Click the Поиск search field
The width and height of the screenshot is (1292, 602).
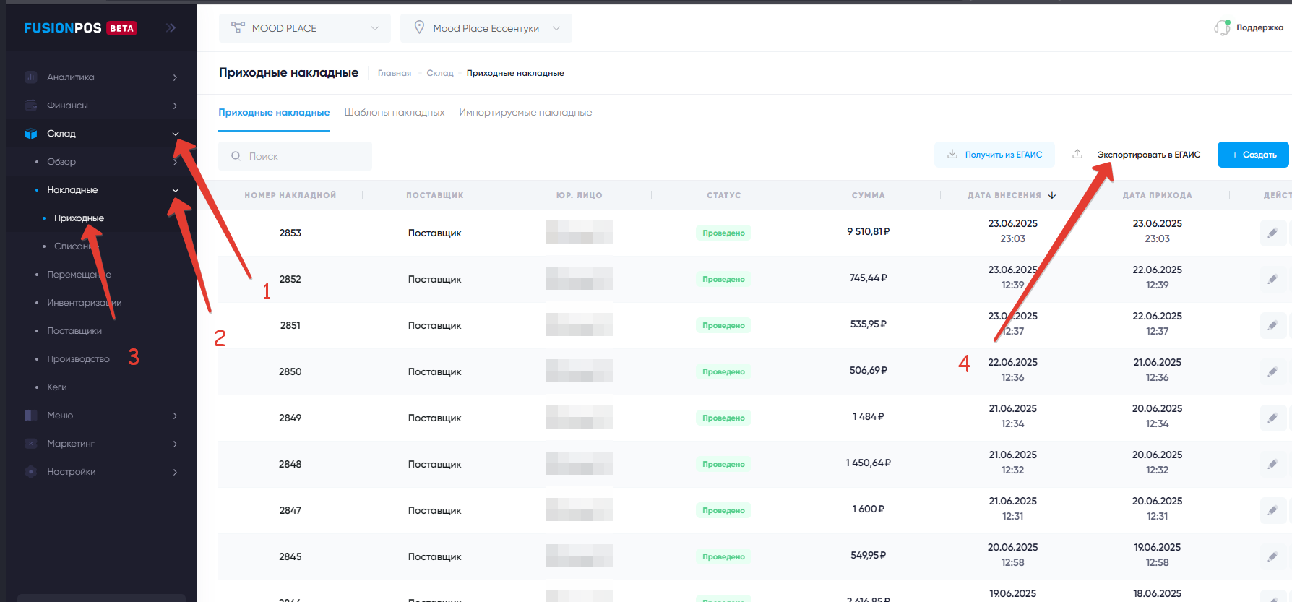296,156
